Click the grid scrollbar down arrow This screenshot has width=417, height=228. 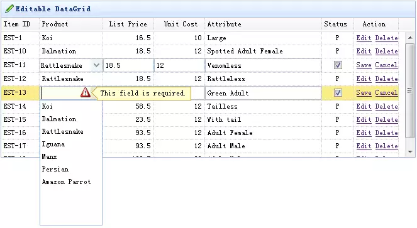tap(410, 152)
